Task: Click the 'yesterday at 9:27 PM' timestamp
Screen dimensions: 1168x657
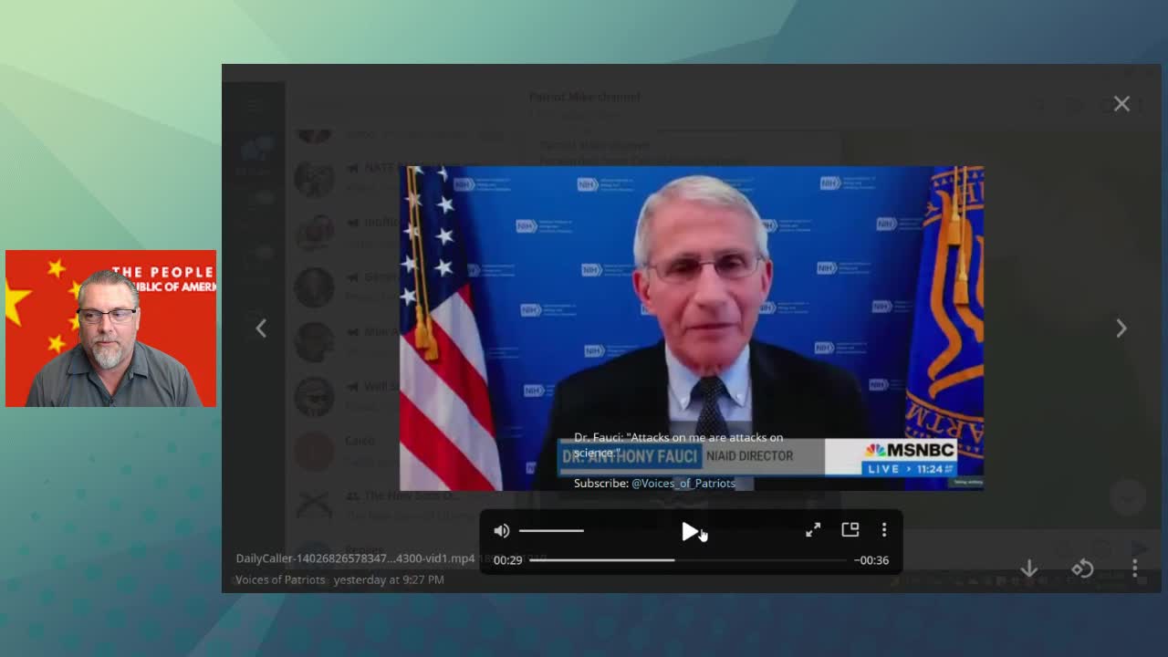Action: click(389, 579)
